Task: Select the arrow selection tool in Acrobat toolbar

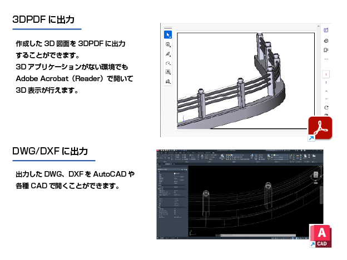Action: pyautogui.click(x=168, y=34)
